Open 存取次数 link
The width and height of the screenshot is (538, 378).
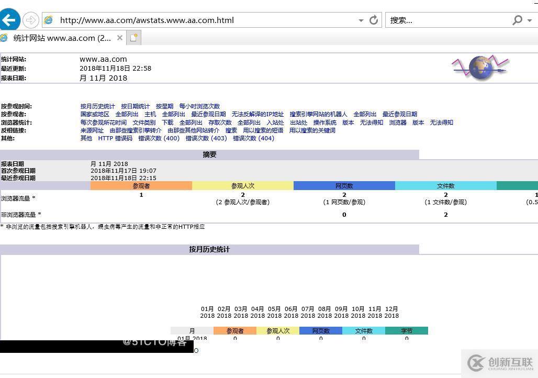(220, 122)
